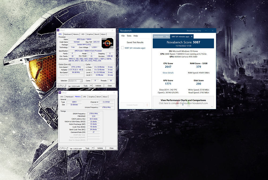Screen dimensions: 268x180
Task: Open About tab in the upper CPU-Z window
Action: 103,34
